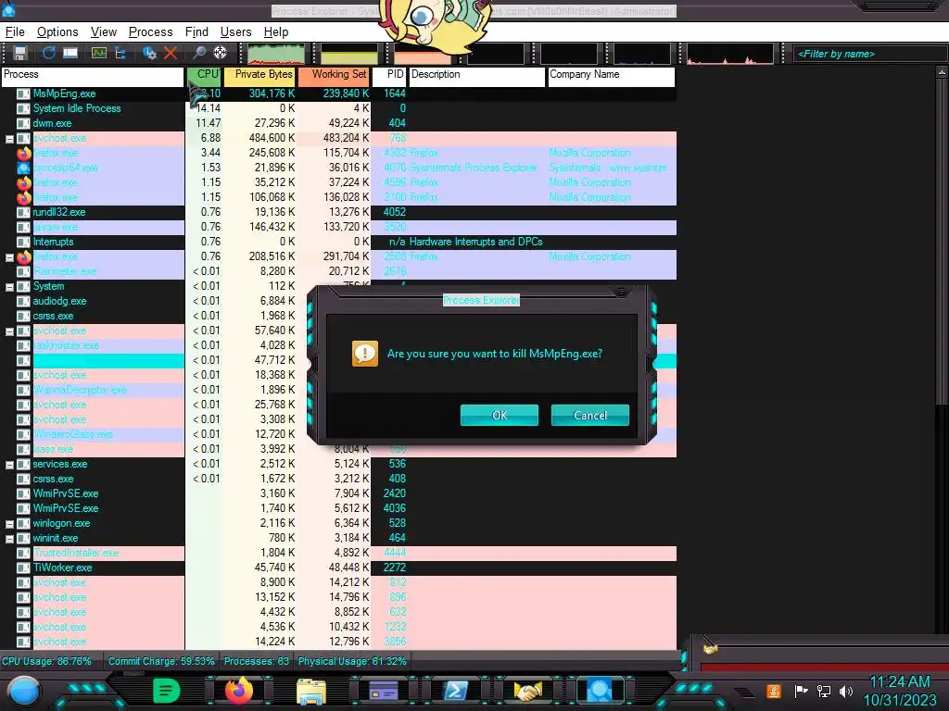Open System Information from the toolbar
The image size is (949, 711).
(70, 53)
